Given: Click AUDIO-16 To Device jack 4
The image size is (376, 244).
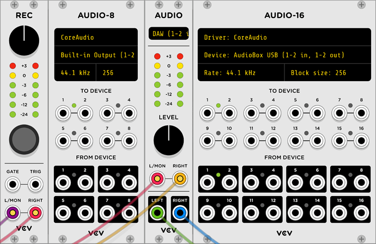Looking at the screenshot, I should click(x=274, y=113).
